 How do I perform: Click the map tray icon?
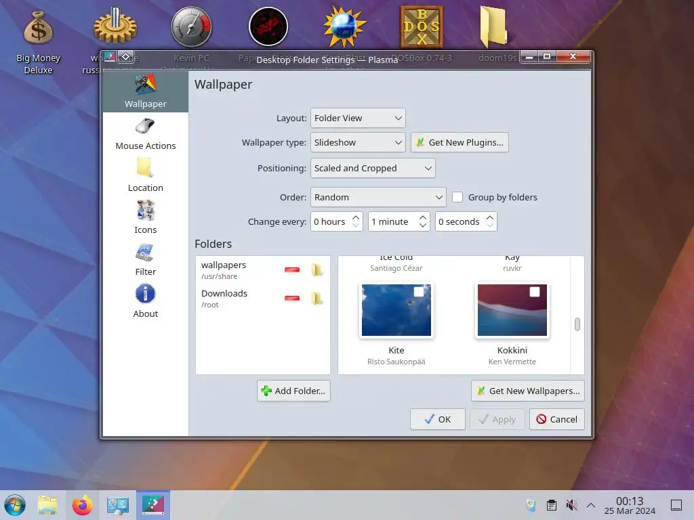click(x=531, y=505)
